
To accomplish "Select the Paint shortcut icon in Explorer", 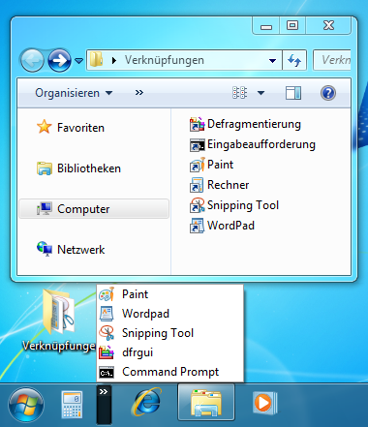I will [x=197, y=165].
